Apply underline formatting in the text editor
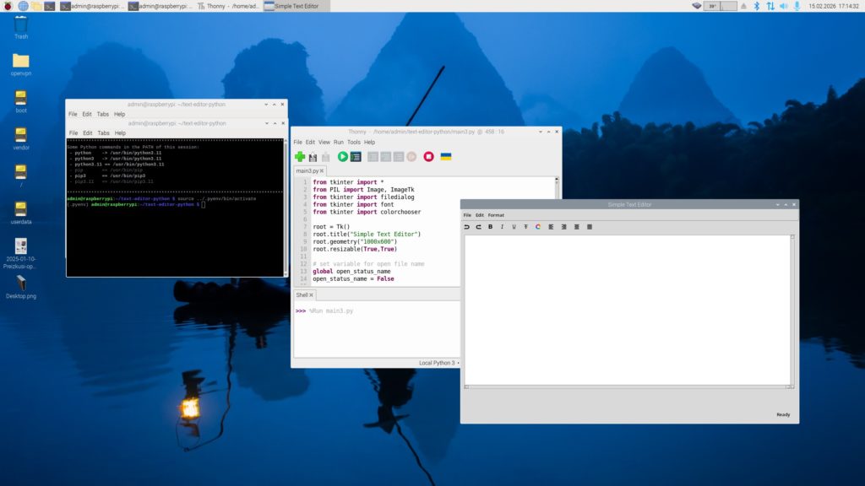 514,227
